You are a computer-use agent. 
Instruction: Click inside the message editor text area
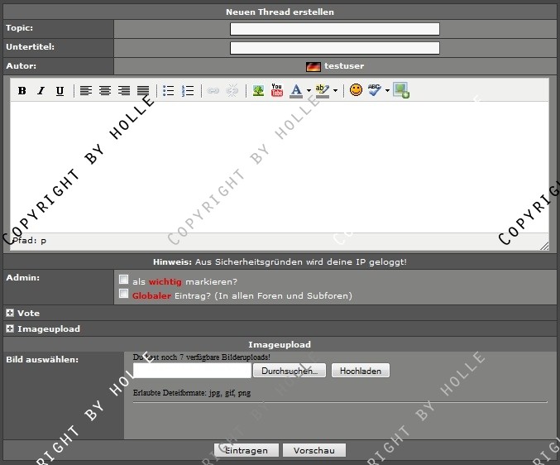point(280,167)
